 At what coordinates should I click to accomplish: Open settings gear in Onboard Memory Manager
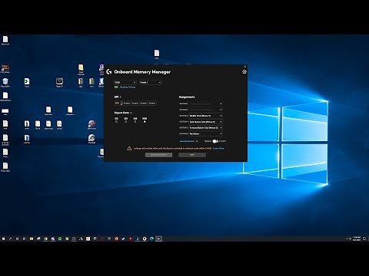(x=244, y=72)
